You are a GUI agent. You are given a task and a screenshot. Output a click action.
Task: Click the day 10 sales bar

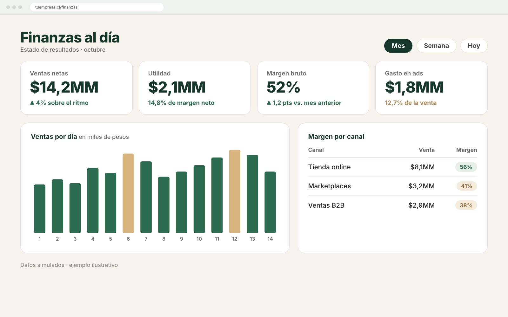(x=199, y=199)
